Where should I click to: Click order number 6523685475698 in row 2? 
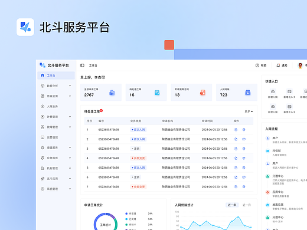click(x=109, y=139)
